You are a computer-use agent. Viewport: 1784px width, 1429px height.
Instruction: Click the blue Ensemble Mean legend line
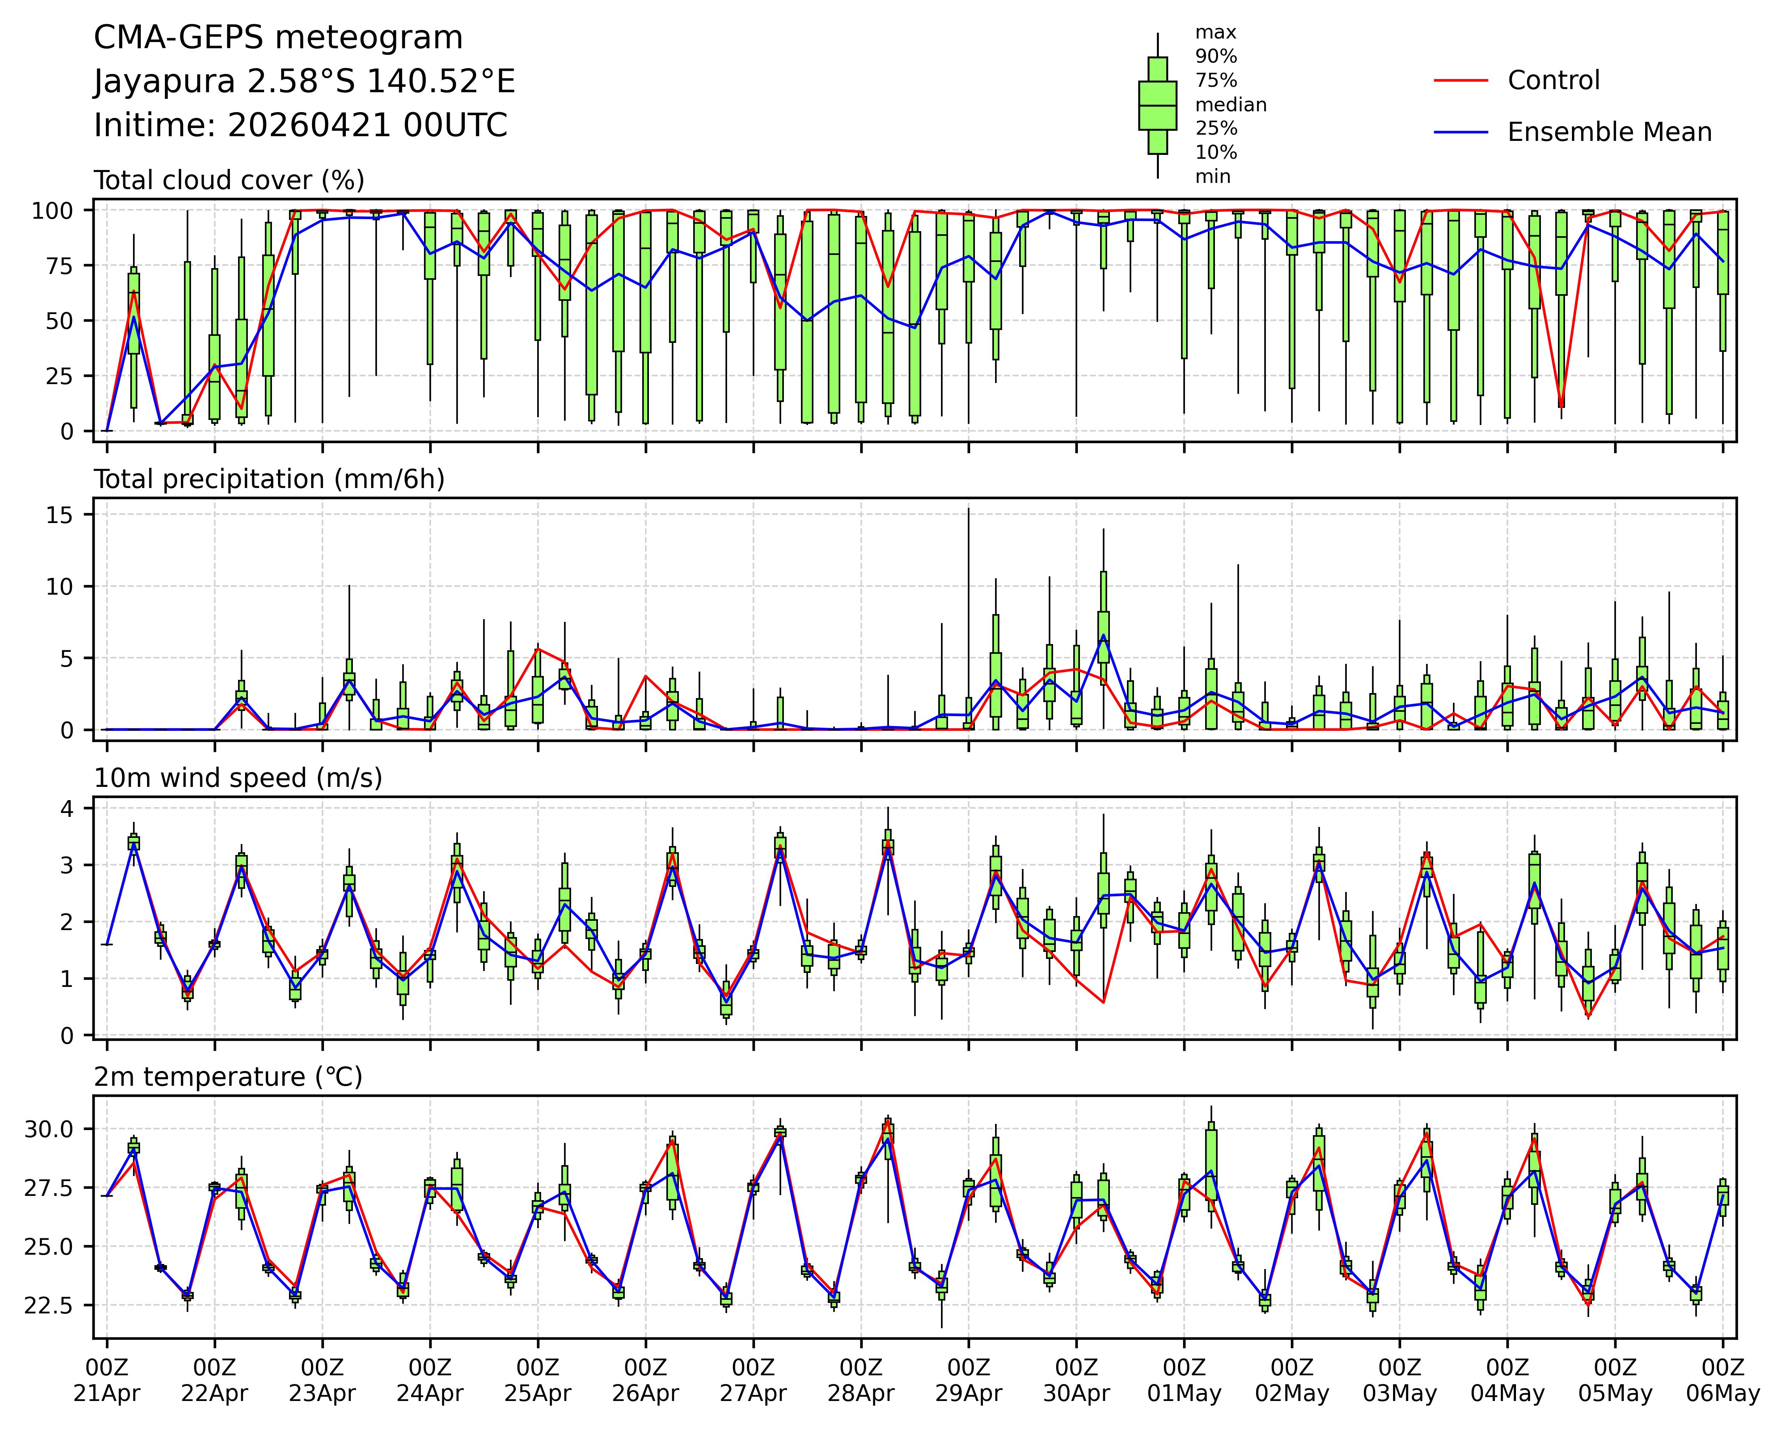[1460, 132]
